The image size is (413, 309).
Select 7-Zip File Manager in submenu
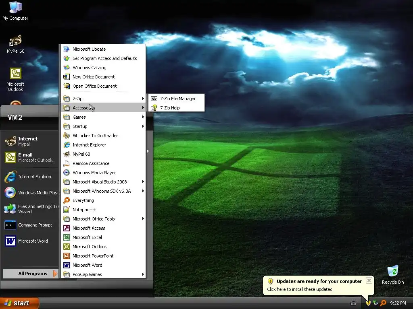click(x=177, y=99)
